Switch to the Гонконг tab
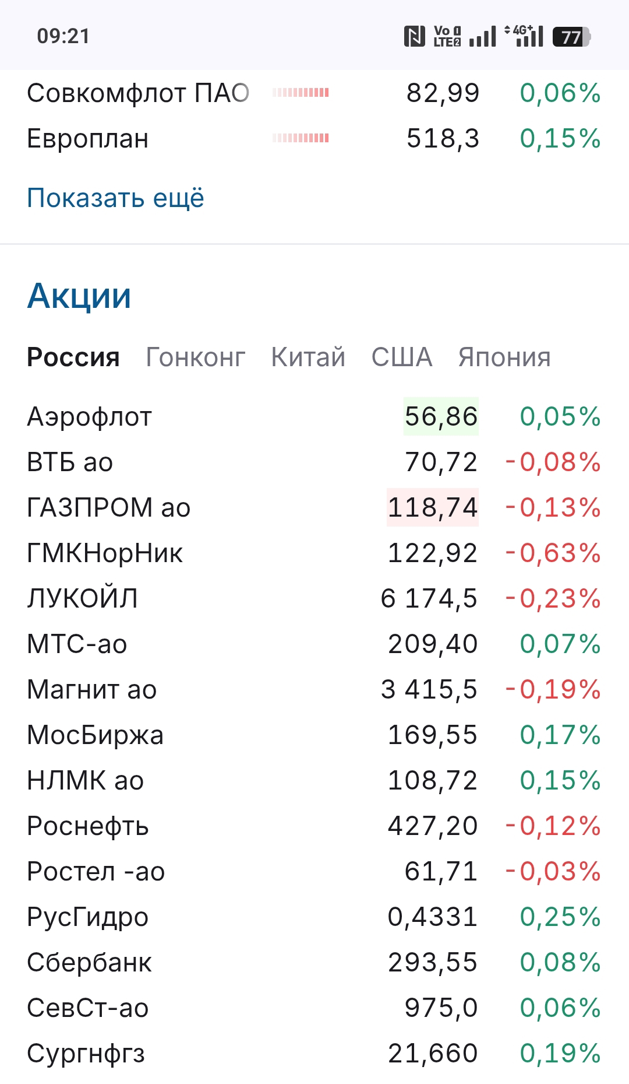The image size is (629, 1084). coord(196,357)
